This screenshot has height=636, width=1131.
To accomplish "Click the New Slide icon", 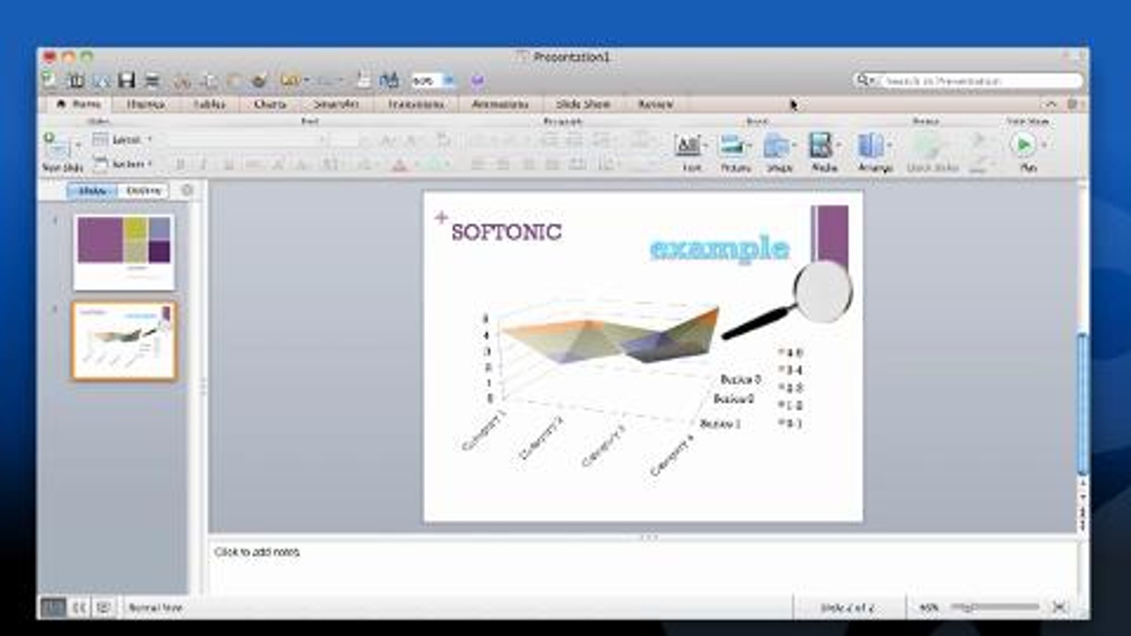I will (57, 146).
